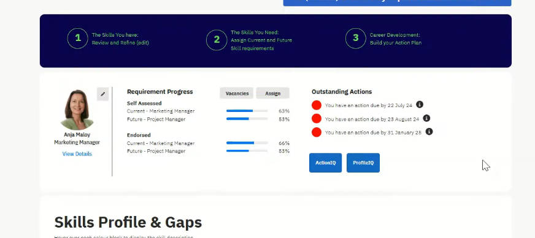The width and height of the screenshot is (535, 238).
Task: Open info icon for 23 August 24 action
Action: click(x=426, y=118)
